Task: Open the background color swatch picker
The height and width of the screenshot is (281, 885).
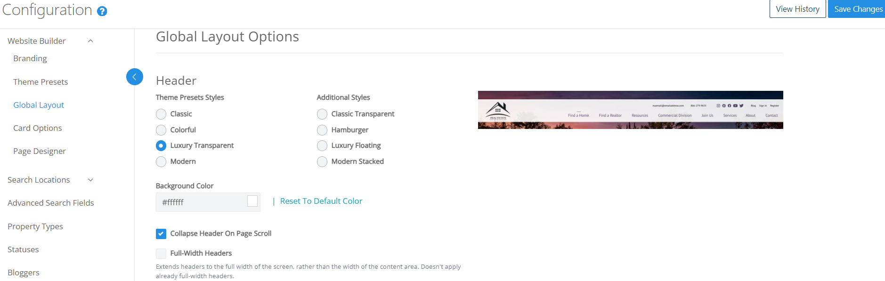Action: 252,201
